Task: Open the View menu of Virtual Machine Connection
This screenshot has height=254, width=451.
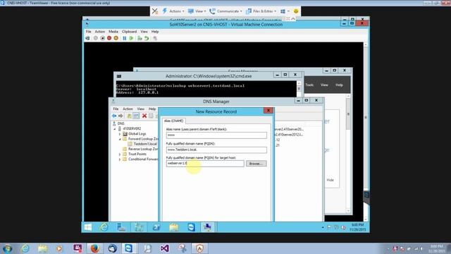Action: pyautogui.click(x=144, y=31)
